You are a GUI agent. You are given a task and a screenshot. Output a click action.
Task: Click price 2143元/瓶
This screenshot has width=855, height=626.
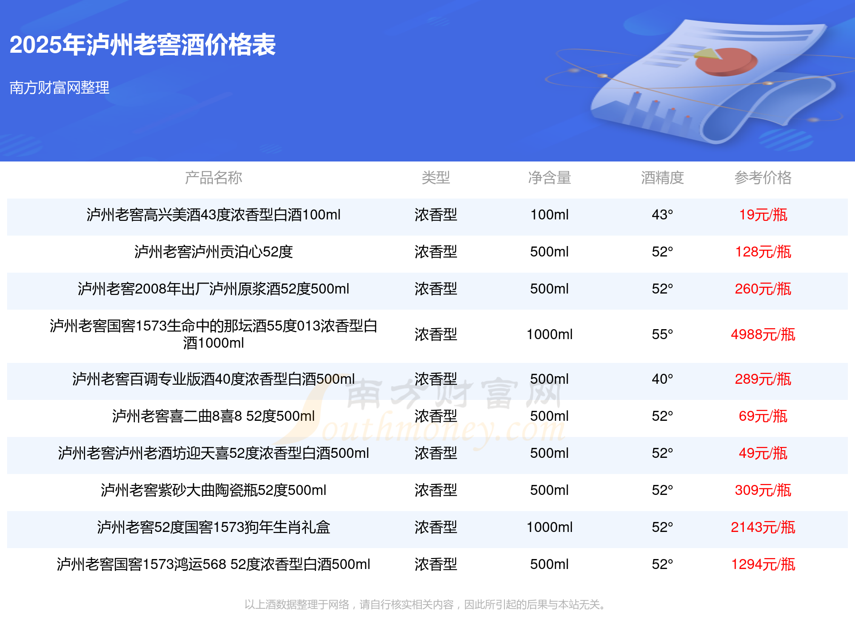coord(763,527)
